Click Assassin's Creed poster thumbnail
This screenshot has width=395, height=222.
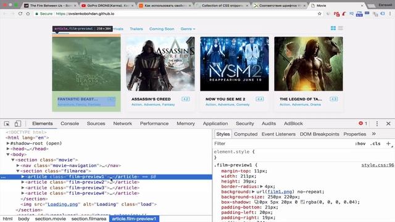coord(160,64)
